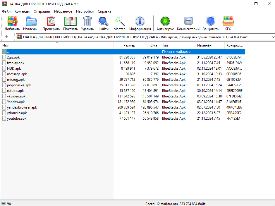Launch the Мастер wizard wand icon

[120, 21]
